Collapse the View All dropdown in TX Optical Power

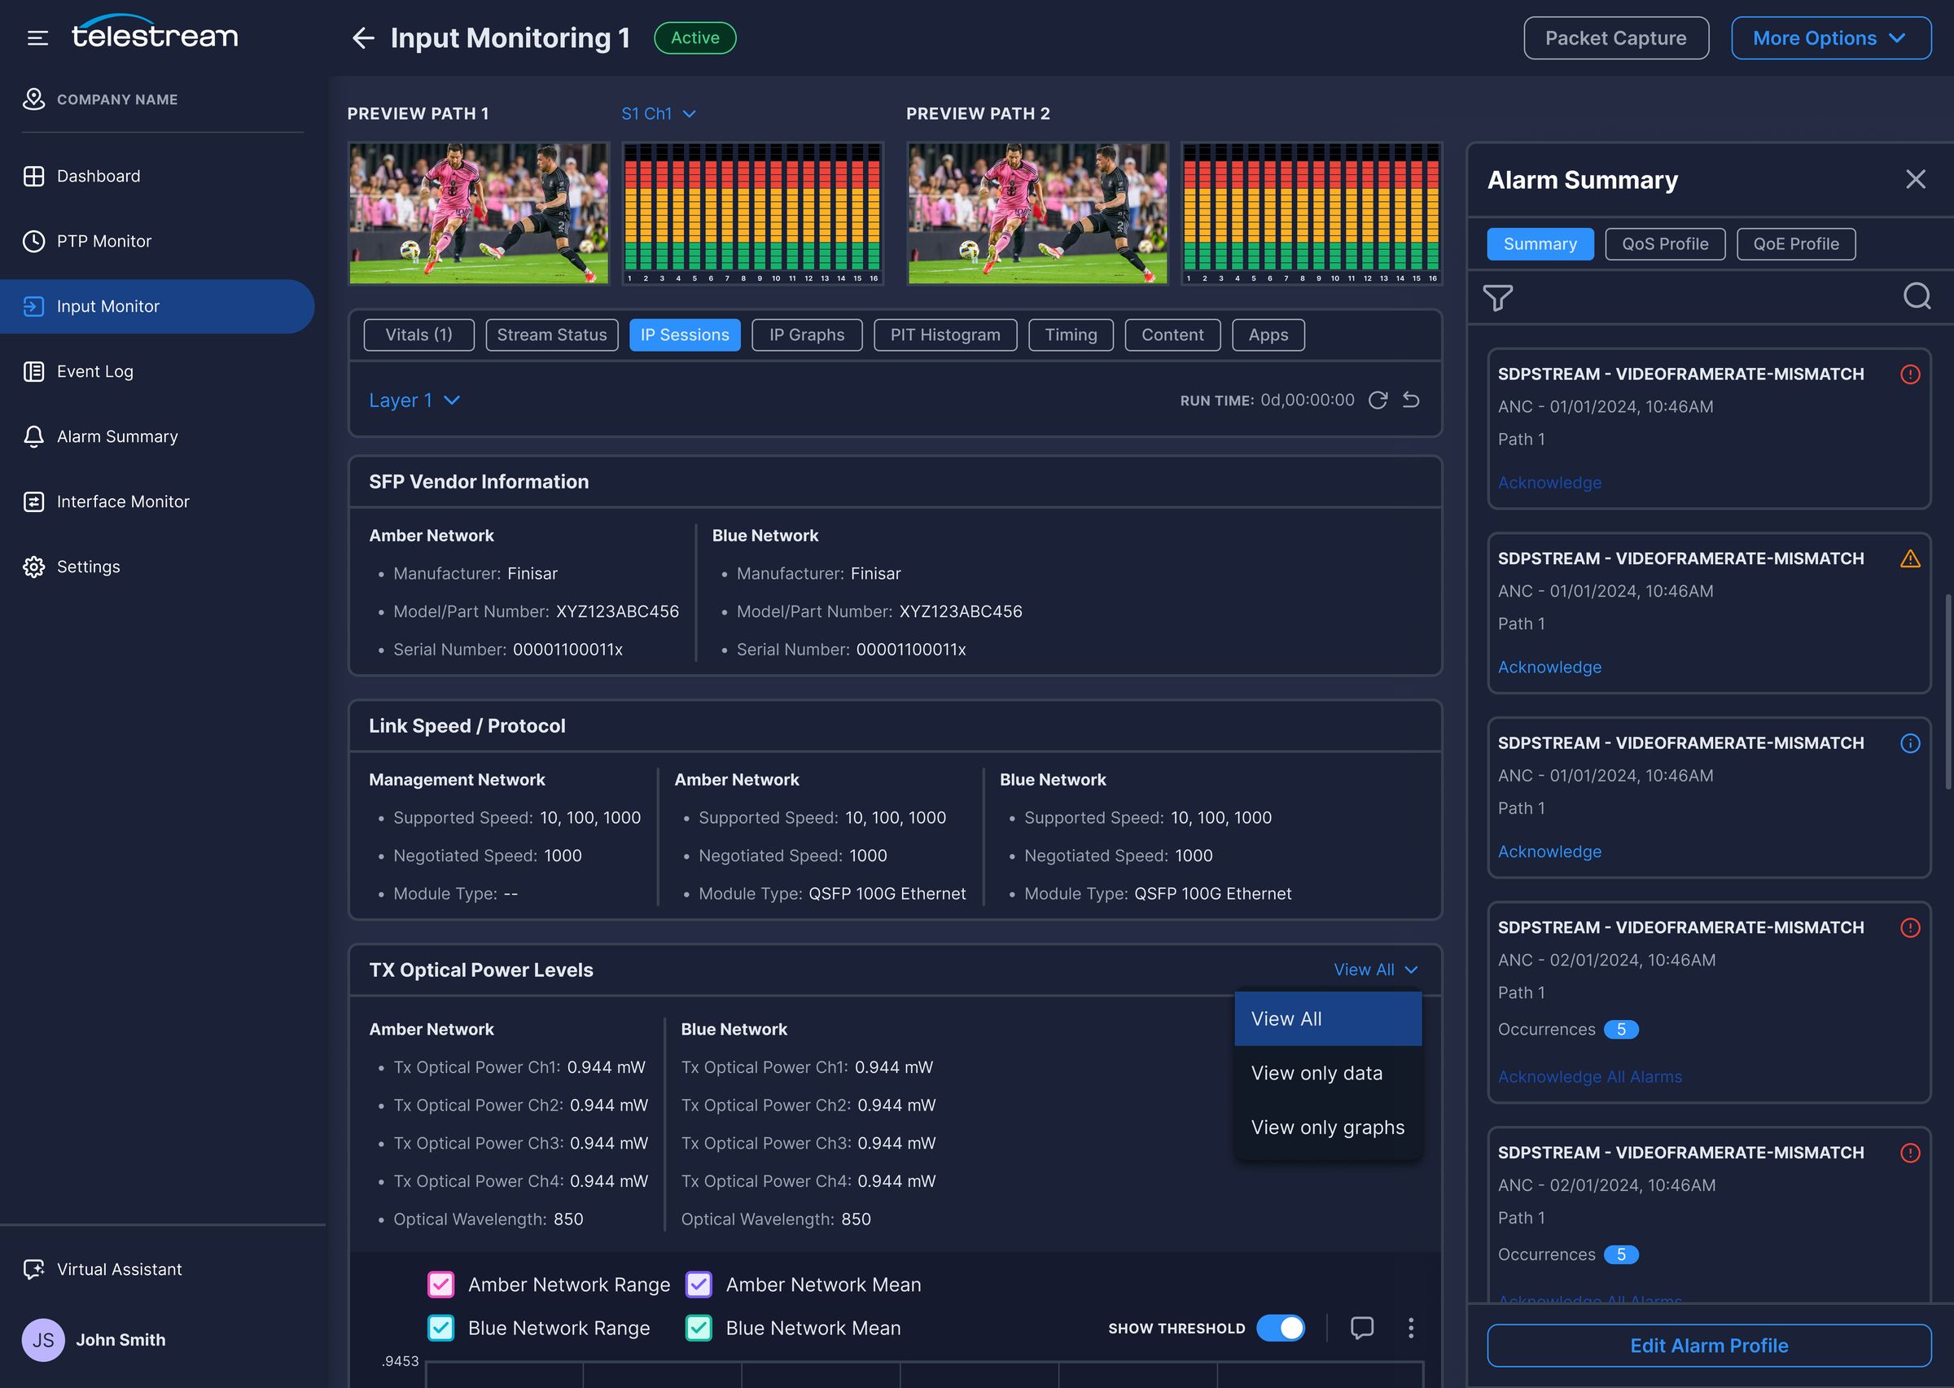1375,970
